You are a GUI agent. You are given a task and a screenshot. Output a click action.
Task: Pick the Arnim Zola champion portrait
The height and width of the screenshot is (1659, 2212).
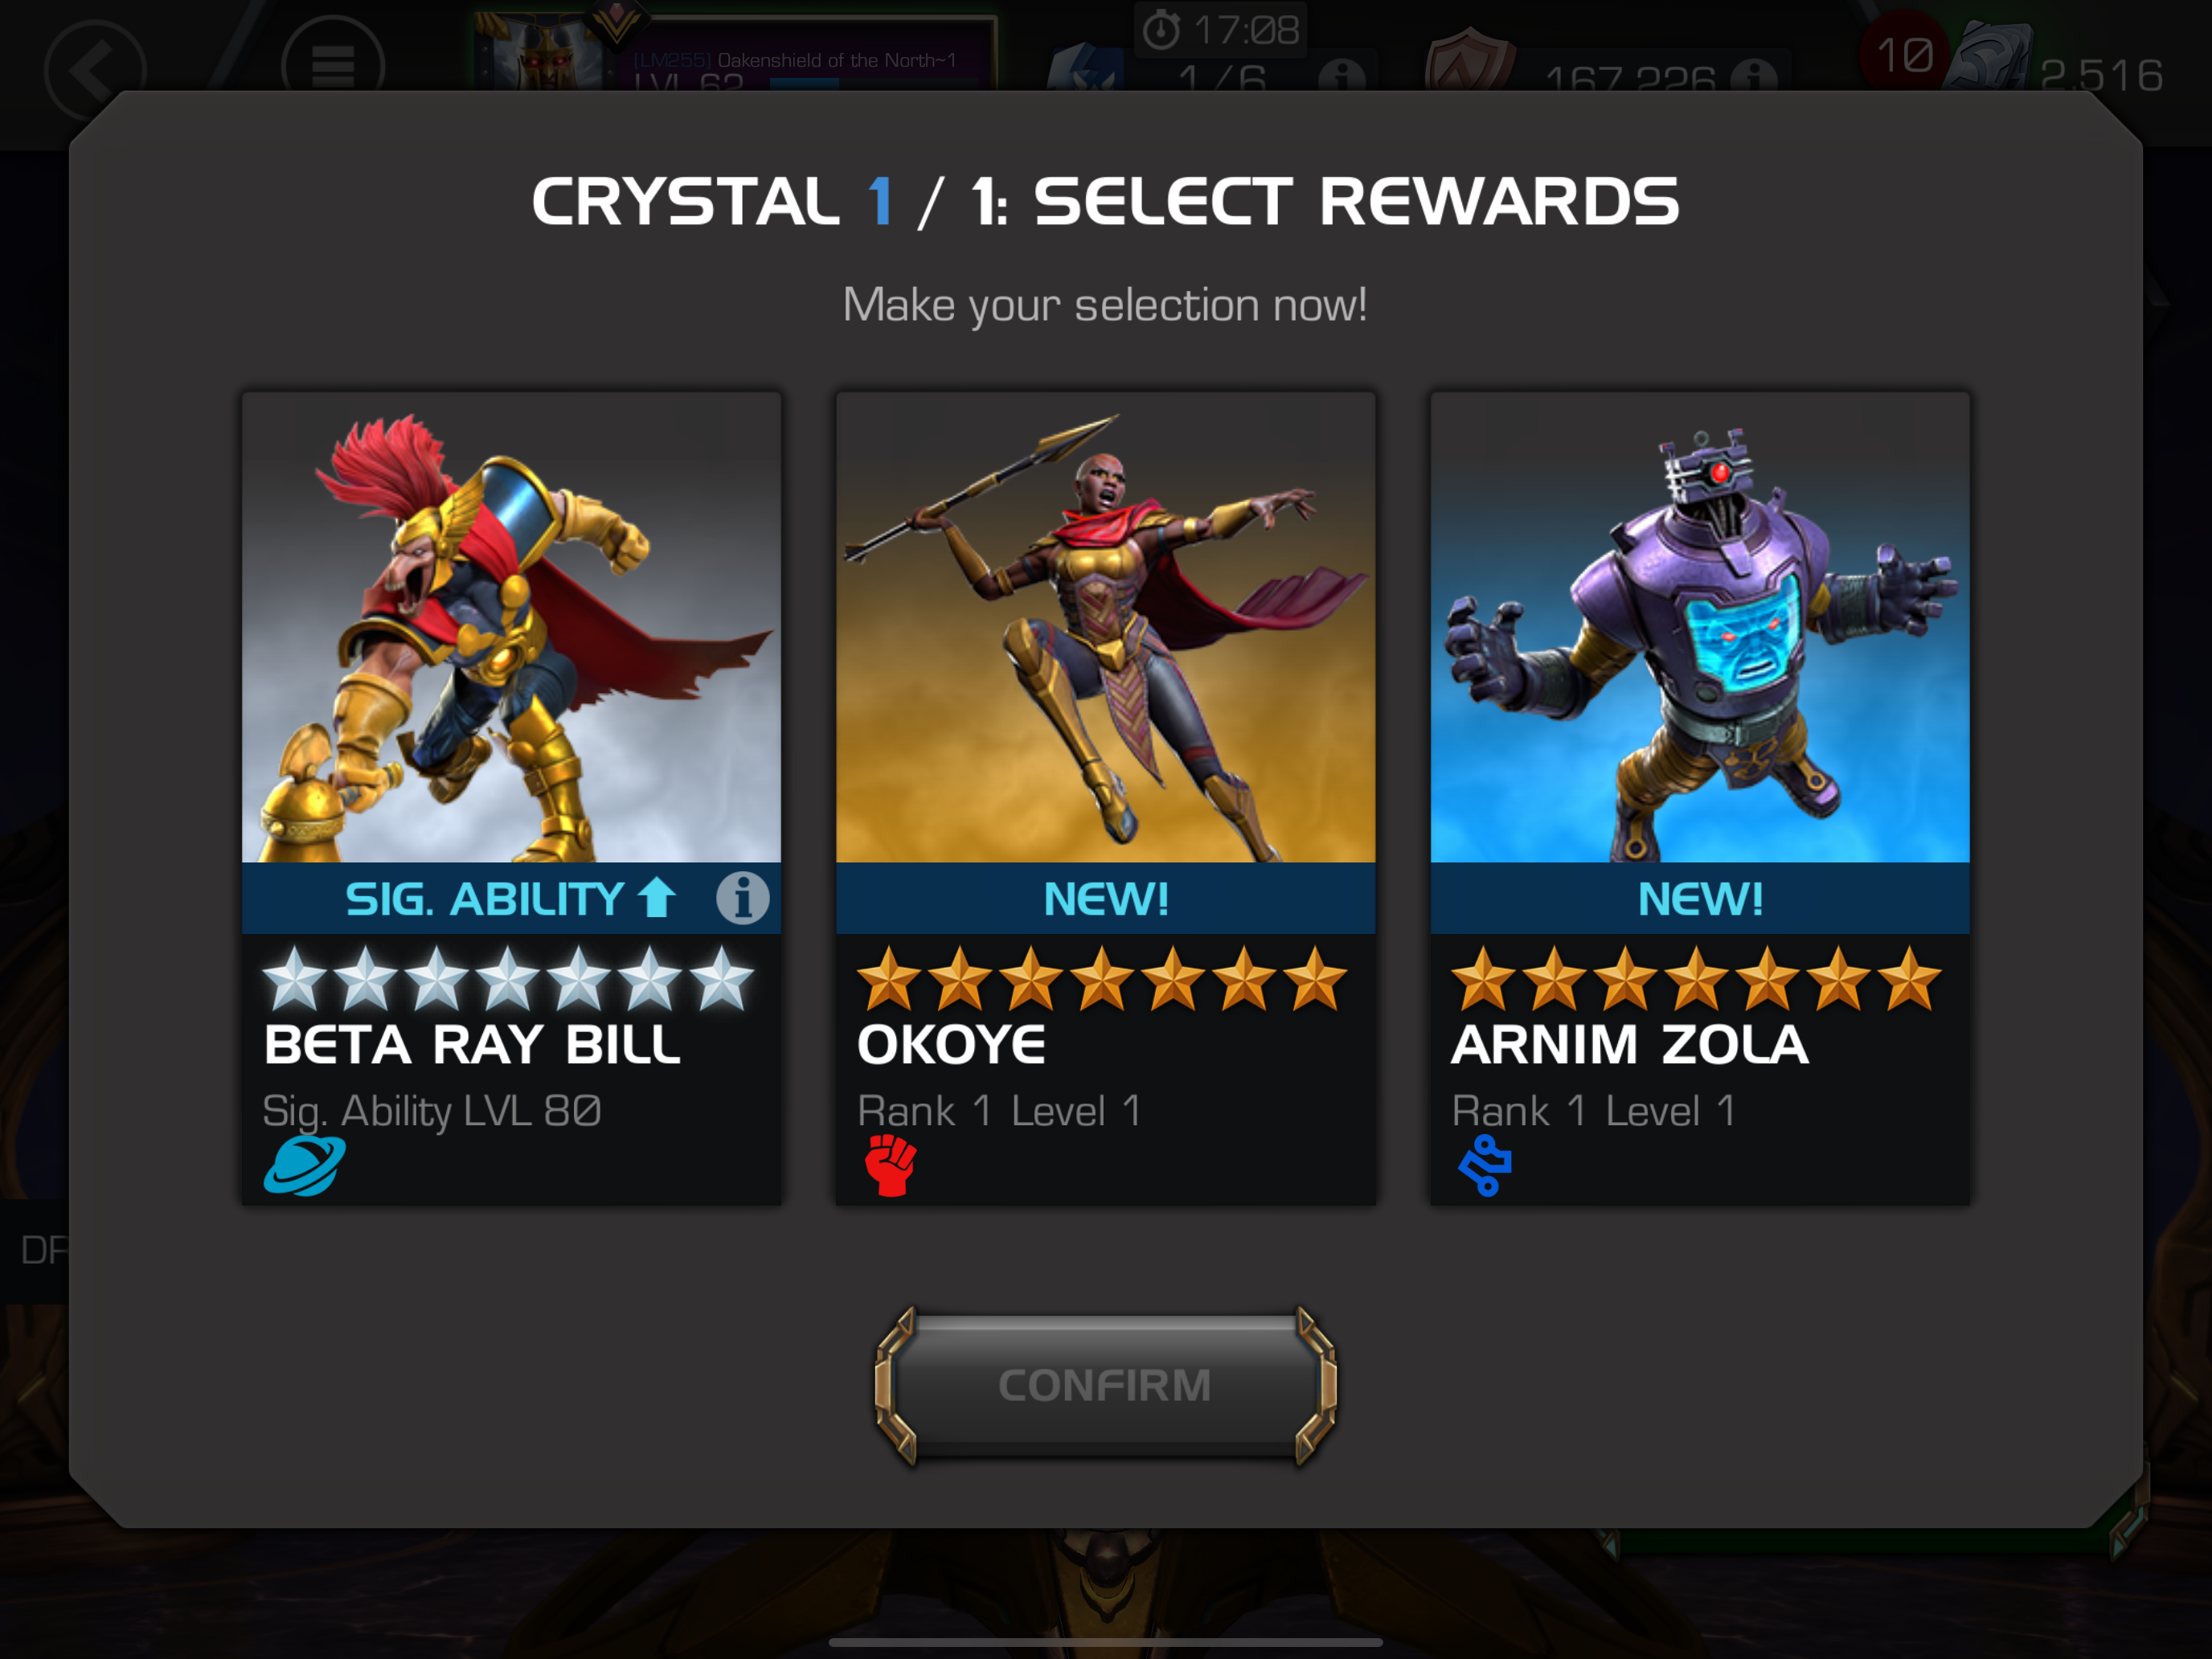[x=1699, y=627]
